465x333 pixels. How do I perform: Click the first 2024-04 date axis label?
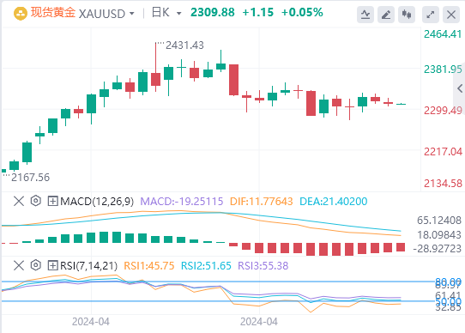click(91, 322)
